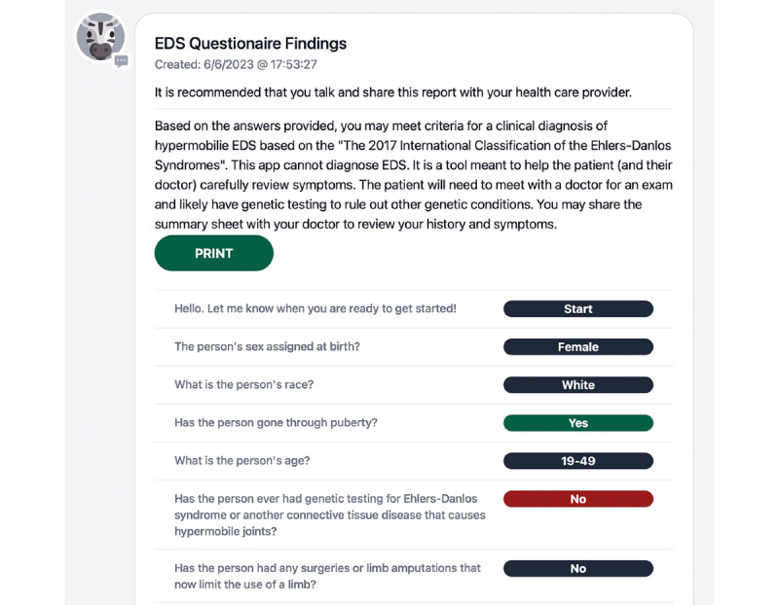Click the EDS Questionaire Findings title
The height and width of the screenshot is (605, 779).
250,44
